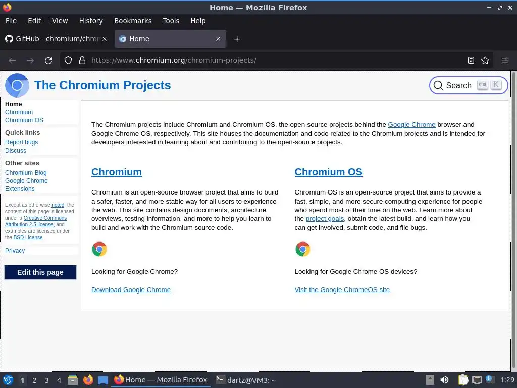Open the View menu
Screen dimensions: 517x388
pos(60,21)
